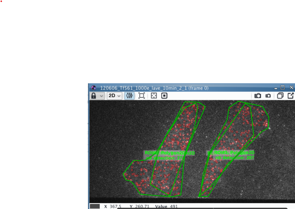Take a screenshot with the large camera icon
This screenshot has width=295, height=209.
258,96
